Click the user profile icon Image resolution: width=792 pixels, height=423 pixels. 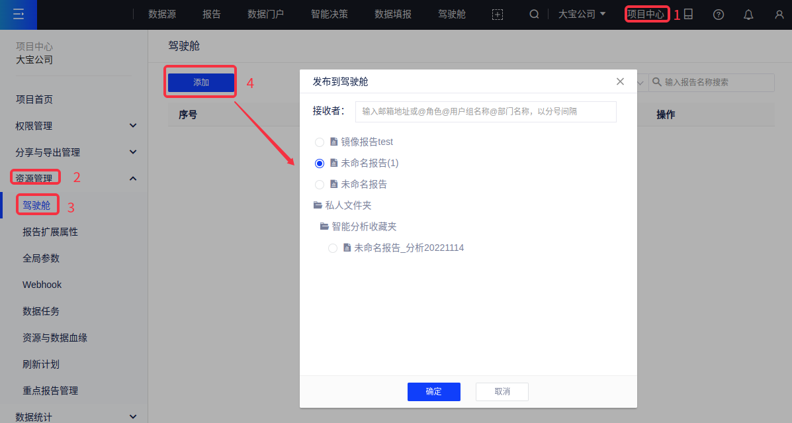click(779, 15)
